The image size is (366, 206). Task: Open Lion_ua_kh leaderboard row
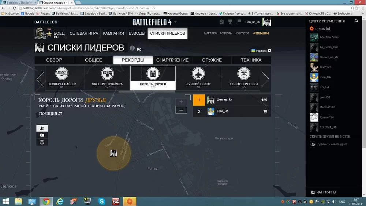(x=232, y=100)
